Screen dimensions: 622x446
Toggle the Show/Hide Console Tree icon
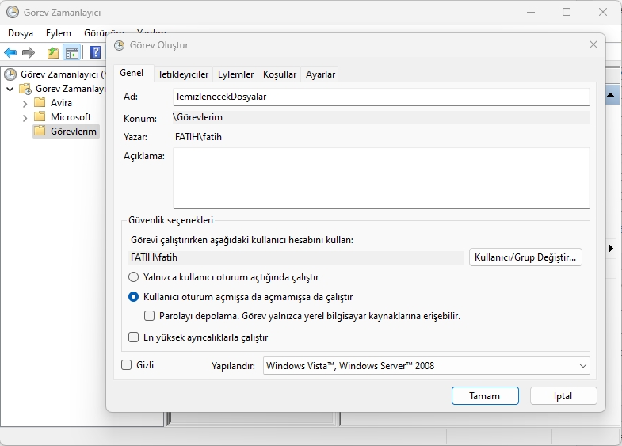[71, 53]
